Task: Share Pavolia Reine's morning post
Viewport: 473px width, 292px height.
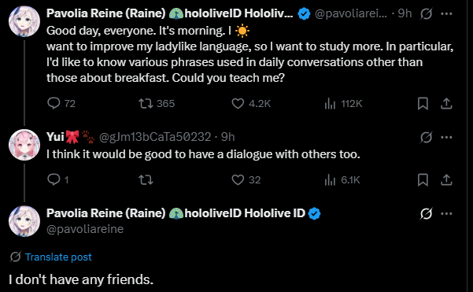Action: click(x=446, y=103)
